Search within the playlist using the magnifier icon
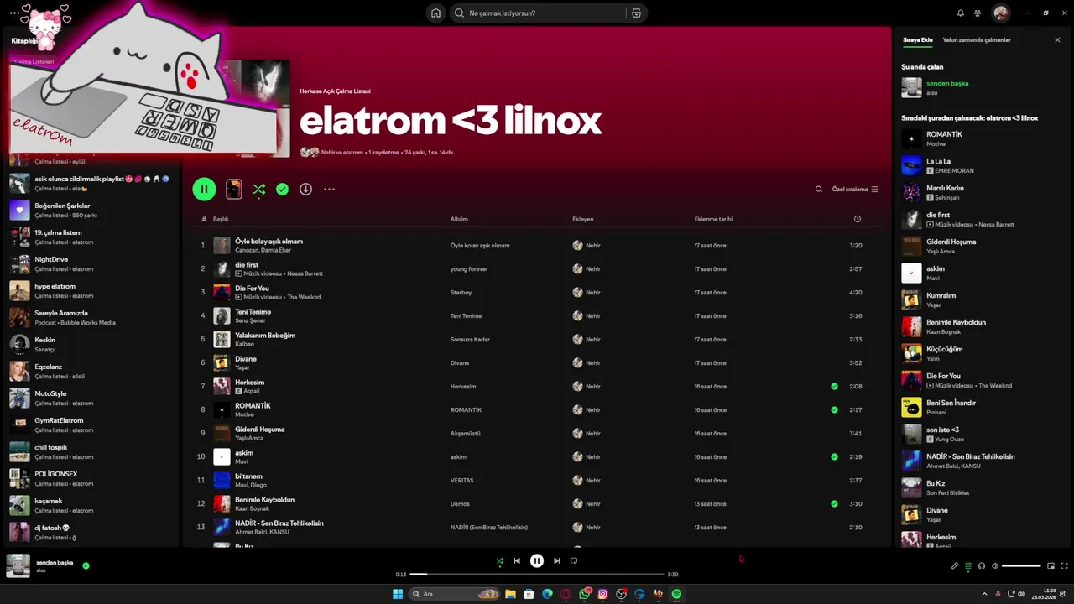The height and width of the screenshot is (604, 1074). 819,189
